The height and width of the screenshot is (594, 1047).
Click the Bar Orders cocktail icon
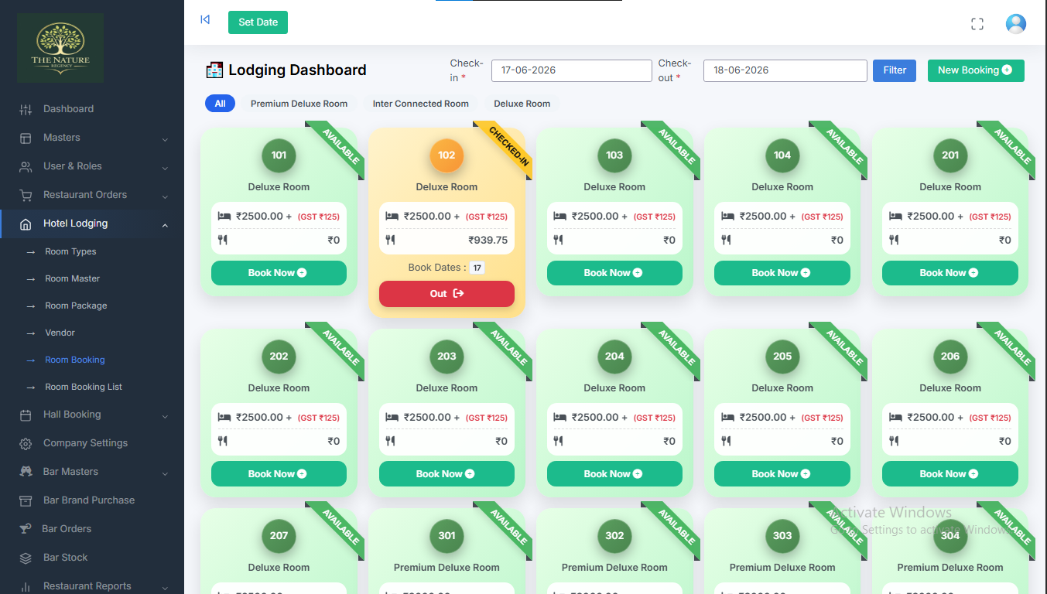click(x=26, y=529)
